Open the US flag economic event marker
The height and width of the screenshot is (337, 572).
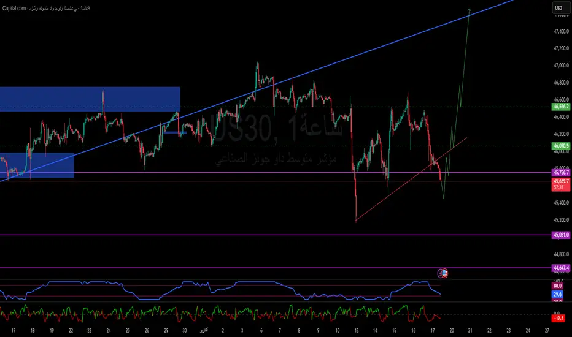(x=445, y=273)
